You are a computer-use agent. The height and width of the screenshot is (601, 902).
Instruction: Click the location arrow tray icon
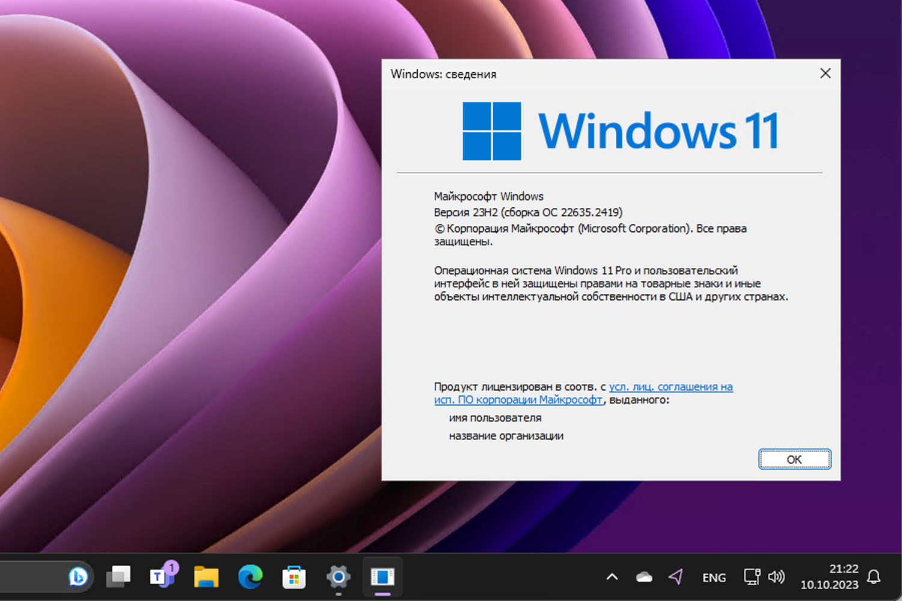coord(676,577)
